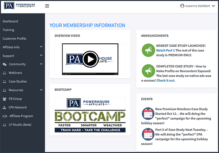The image size is (219, 153).
Task: Click the Resources laptop icon
Action: (4, 90)
